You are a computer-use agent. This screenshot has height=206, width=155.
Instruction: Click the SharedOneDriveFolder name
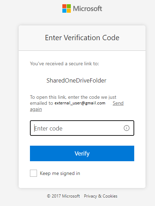76,80
